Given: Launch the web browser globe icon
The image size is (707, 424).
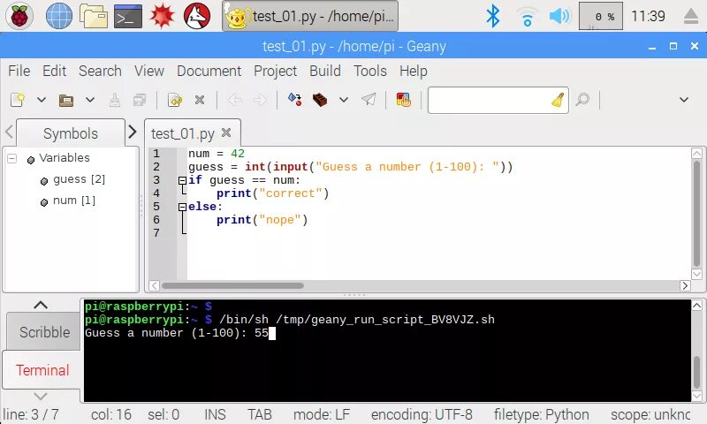Looking at the screenshot, I should coord(59,16).
